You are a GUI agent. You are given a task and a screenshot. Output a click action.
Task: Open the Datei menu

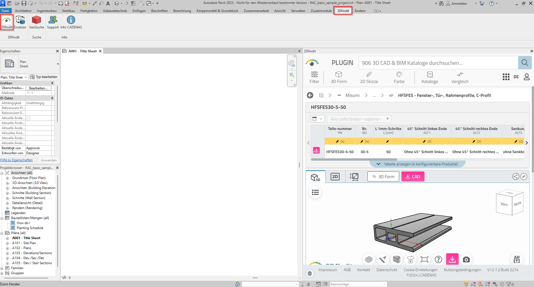point(6,11)
